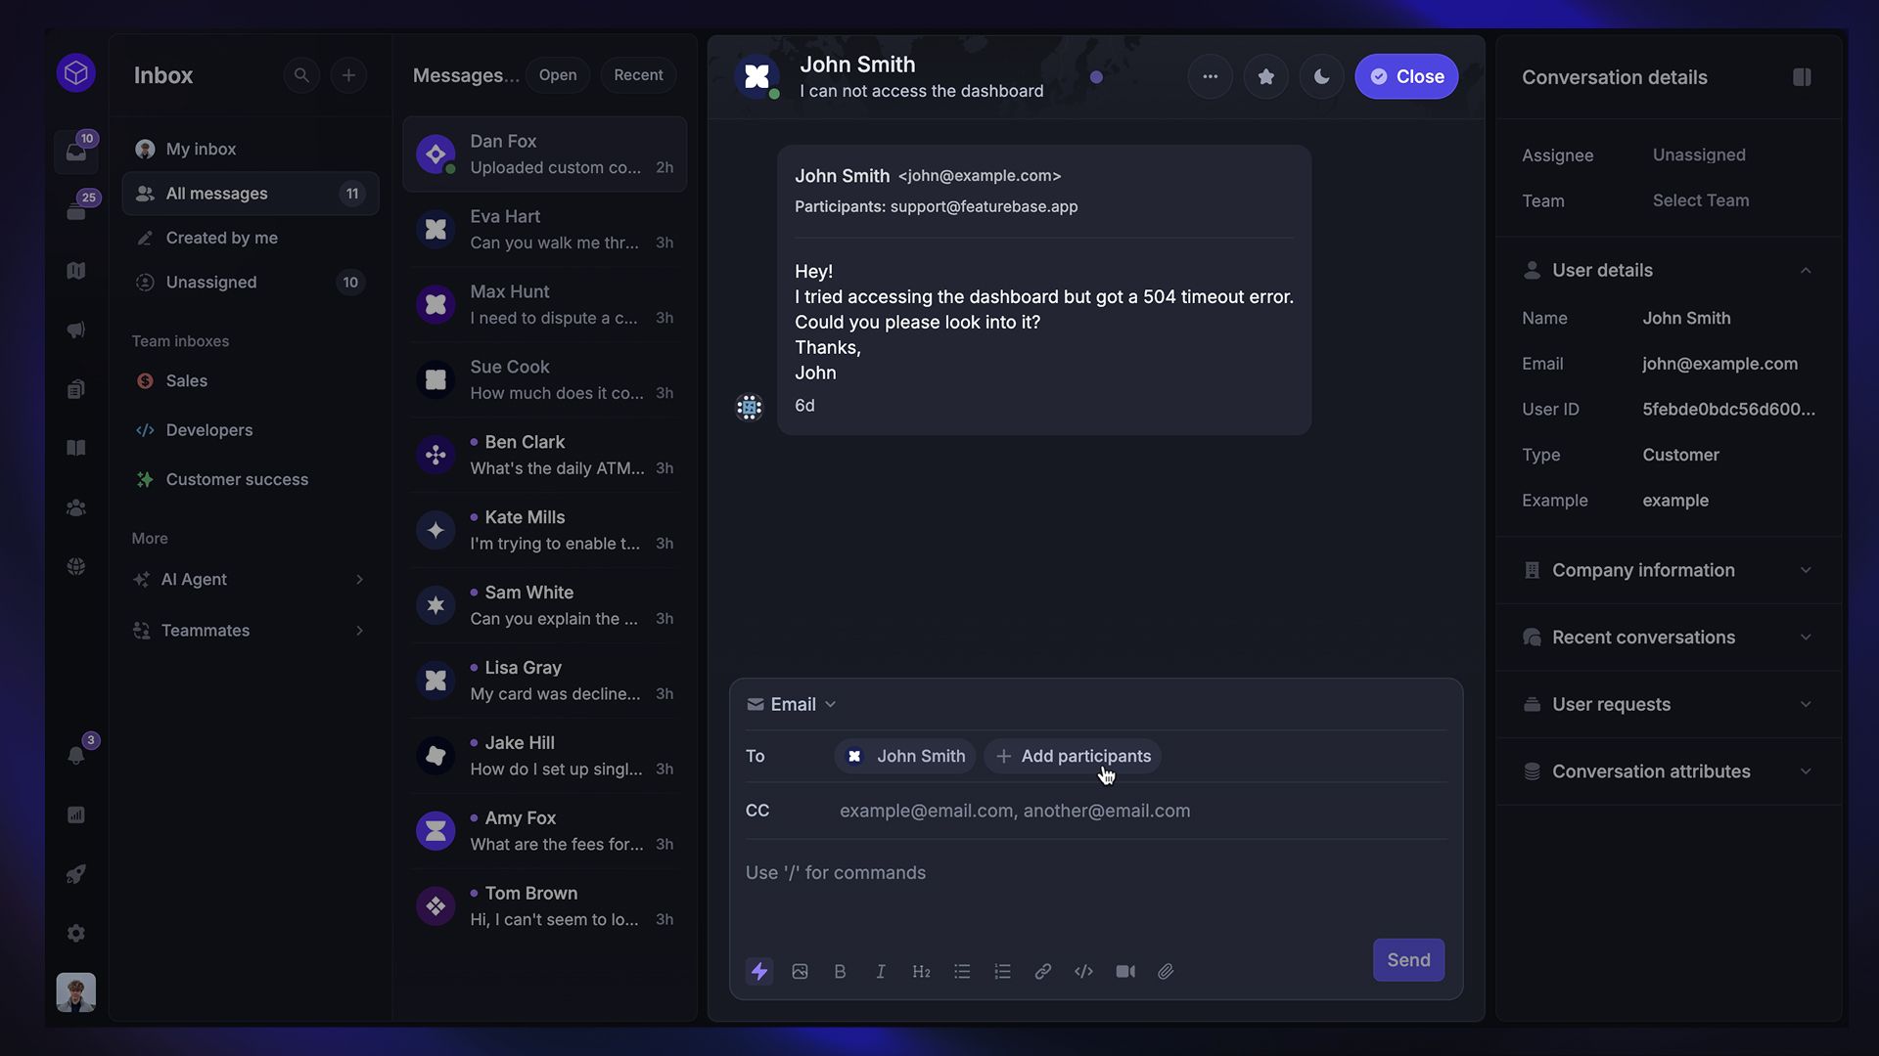The image size is (1879, 1056).
Task: Open the changelog book icon in sidebar
Action: 75,447
